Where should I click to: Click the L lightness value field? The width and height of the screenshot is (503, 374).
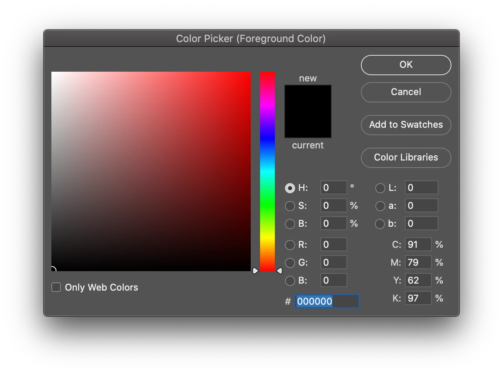coord(422,188)
